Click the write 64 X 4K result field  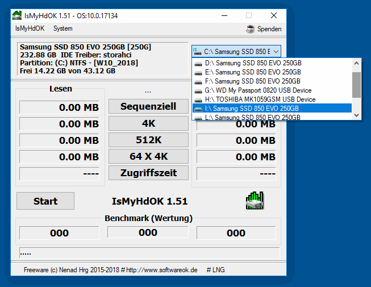(x=236, y=157)
